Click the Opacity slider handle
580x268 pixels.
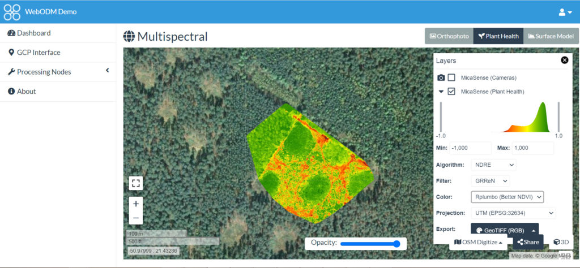click(396, 244)
